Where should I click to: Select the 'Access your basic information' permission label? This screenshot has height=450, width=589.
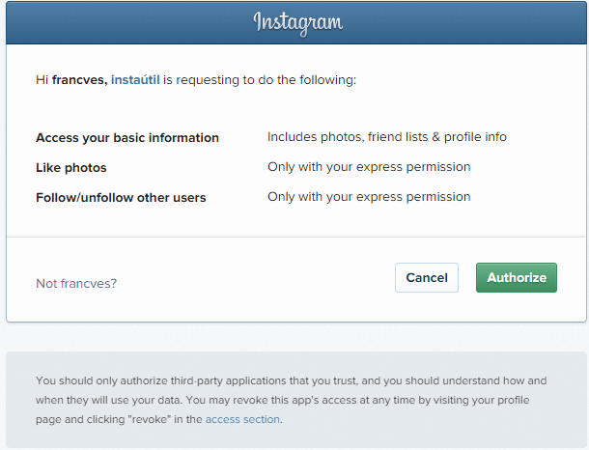(x=127, y=138)
